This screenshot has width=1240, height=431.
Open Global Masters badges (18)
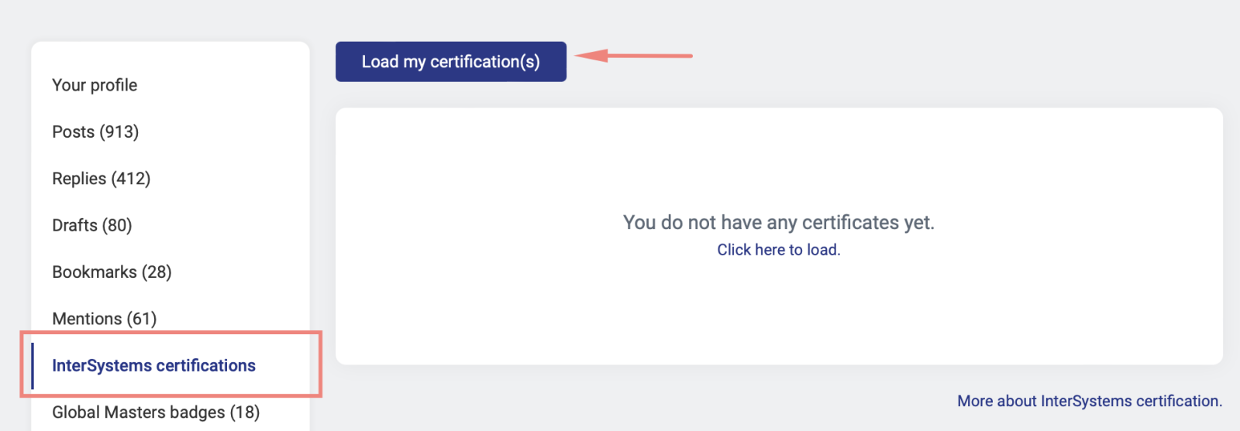point(156,412)
